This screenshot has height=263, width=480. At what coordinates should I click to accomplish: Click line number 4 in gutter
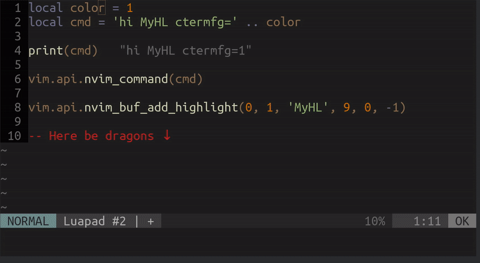coord(18,50)
